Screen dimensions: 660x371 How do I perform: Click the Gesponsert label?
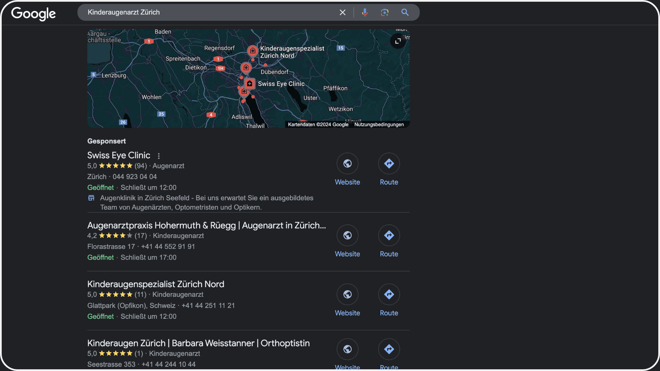point(107,141)
